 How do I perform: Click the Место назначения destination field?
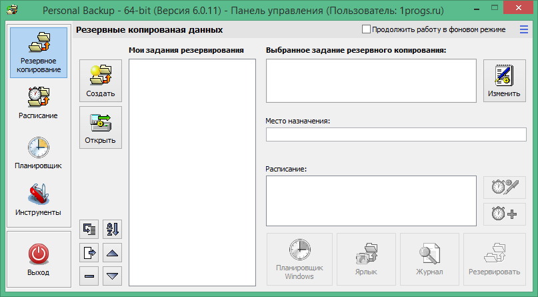tap(396, 135)
